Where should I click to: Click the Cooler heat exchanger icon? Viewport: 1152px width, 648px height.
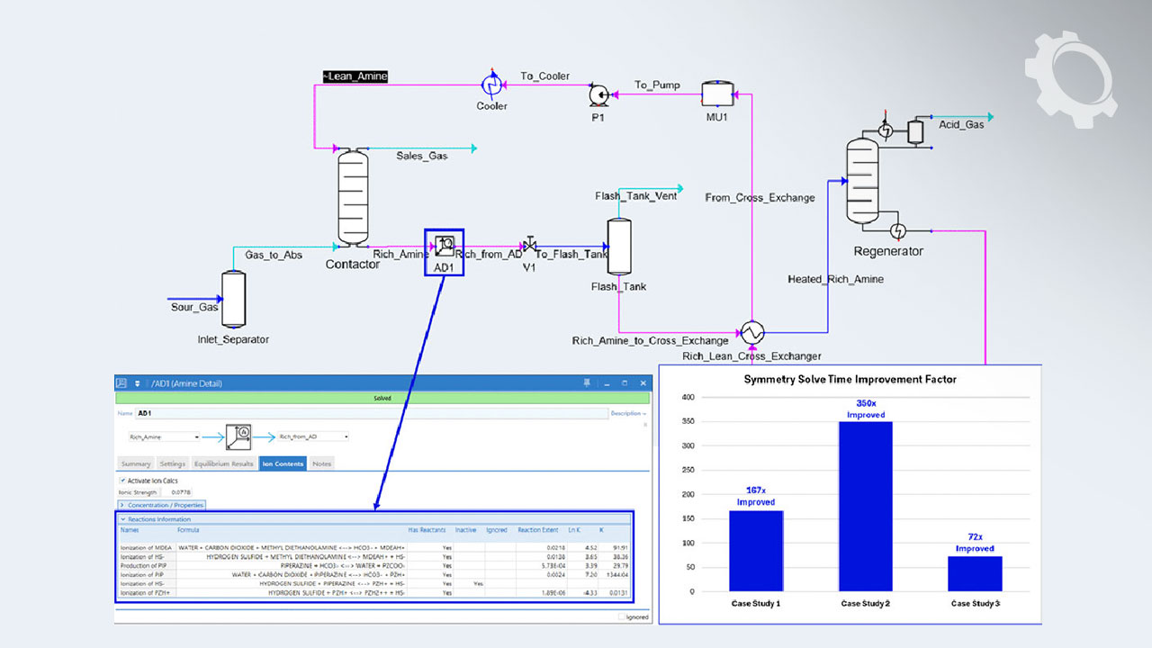pos(492,85)
